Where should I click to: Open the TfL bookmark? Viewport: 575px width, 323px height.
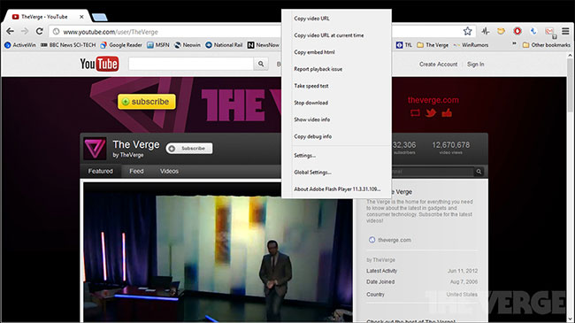coord(404,45)
